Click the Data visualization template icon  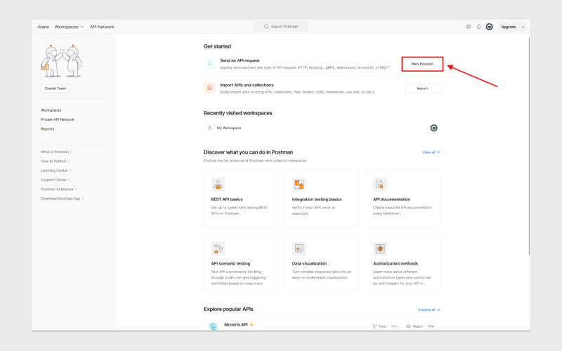[x=299, y=249]
